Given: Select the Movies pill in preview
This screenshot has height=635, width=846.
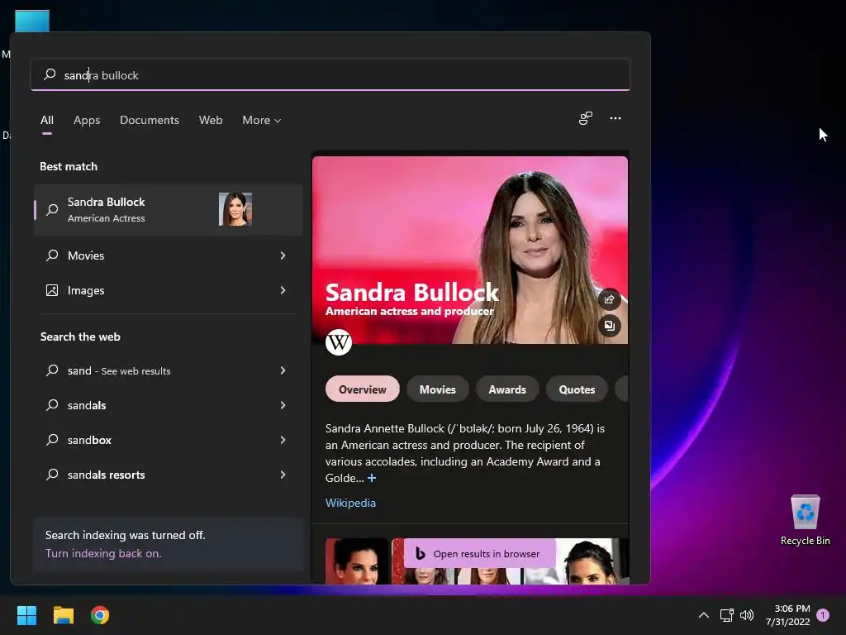Looking at the screenshot, I should point(438,389).
